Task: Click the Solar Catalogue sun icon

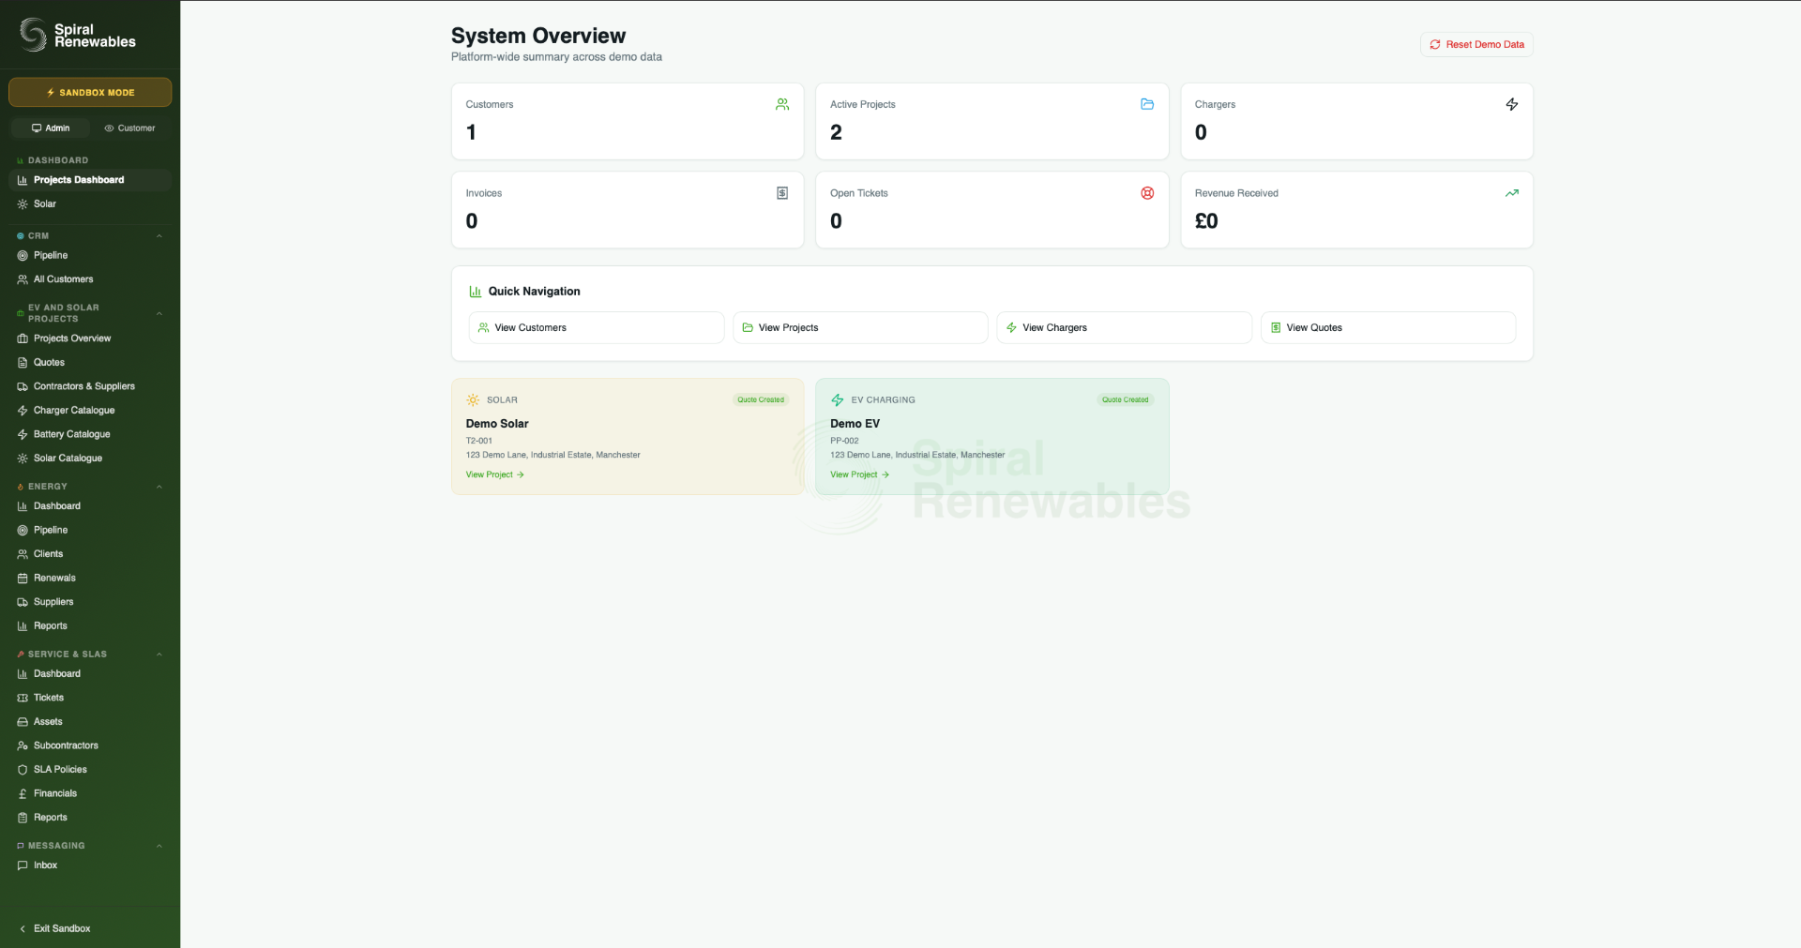Action: tap(23, 459)
